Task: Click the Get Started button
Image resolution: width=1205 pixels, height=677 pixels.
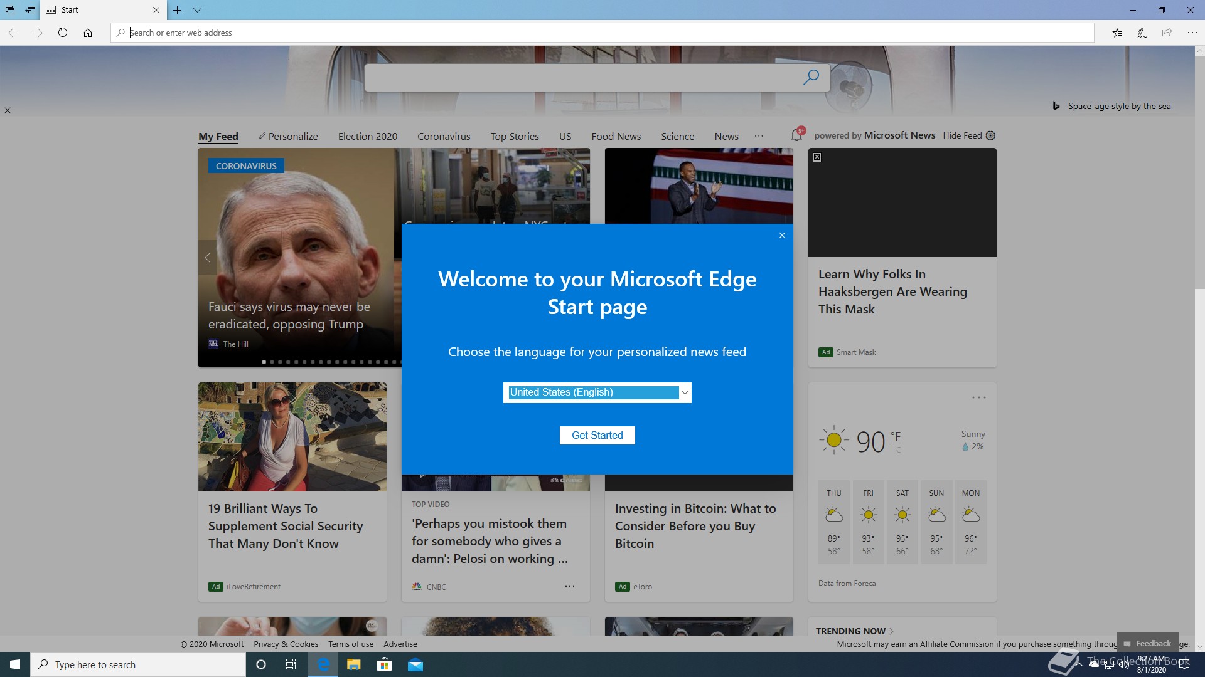Action: (x=597, y=435)
